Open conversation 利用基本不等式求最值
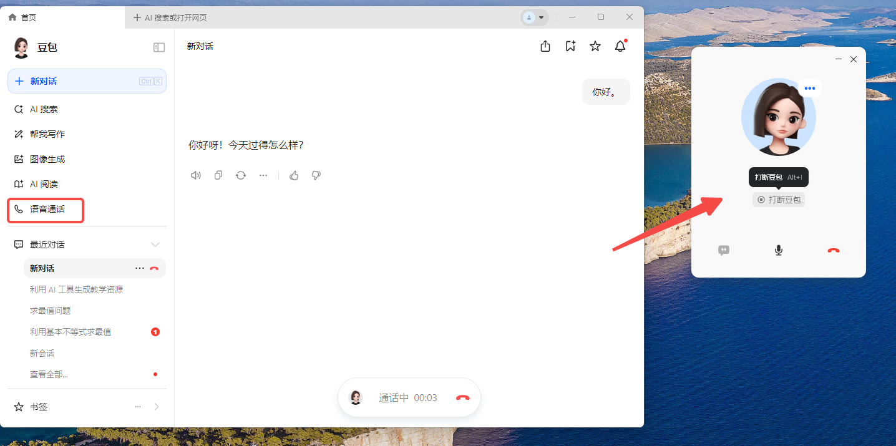 point(71,332)
